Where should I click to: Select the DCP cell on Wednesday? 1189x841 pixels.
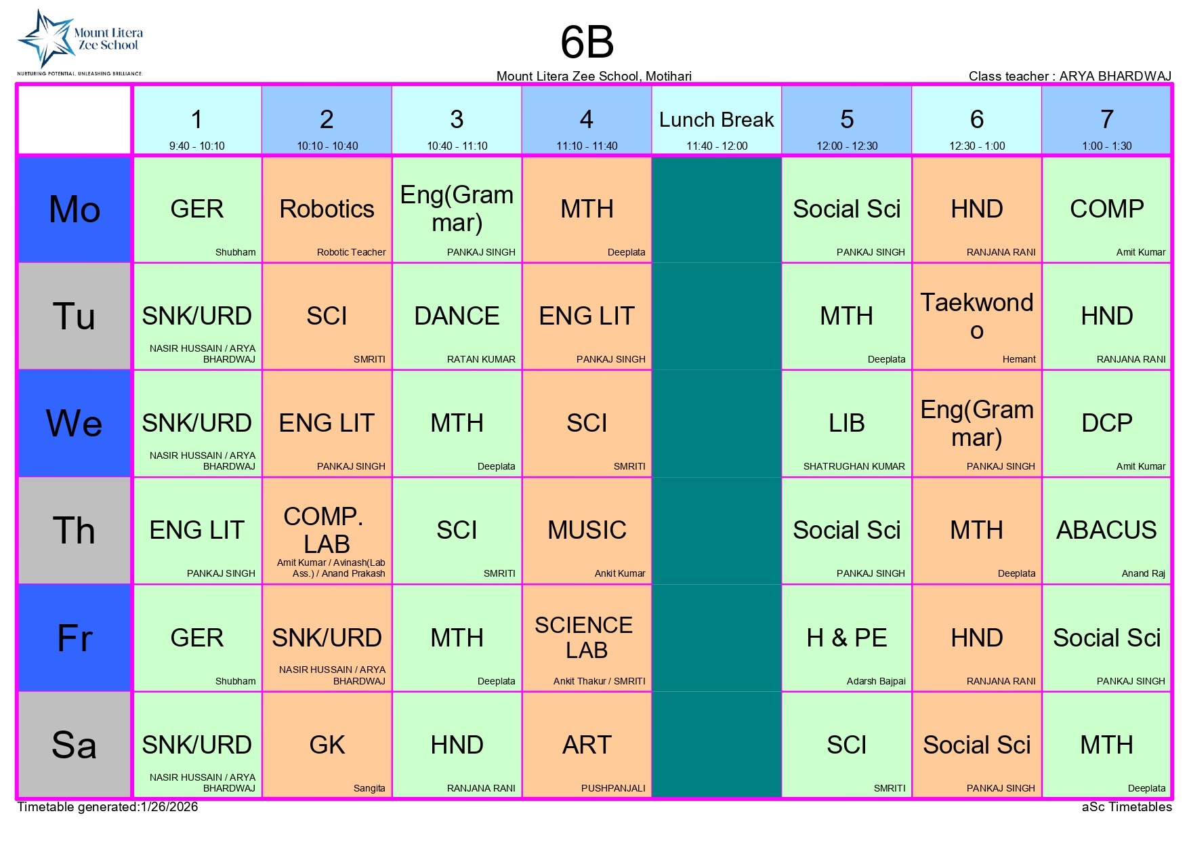1106,424
